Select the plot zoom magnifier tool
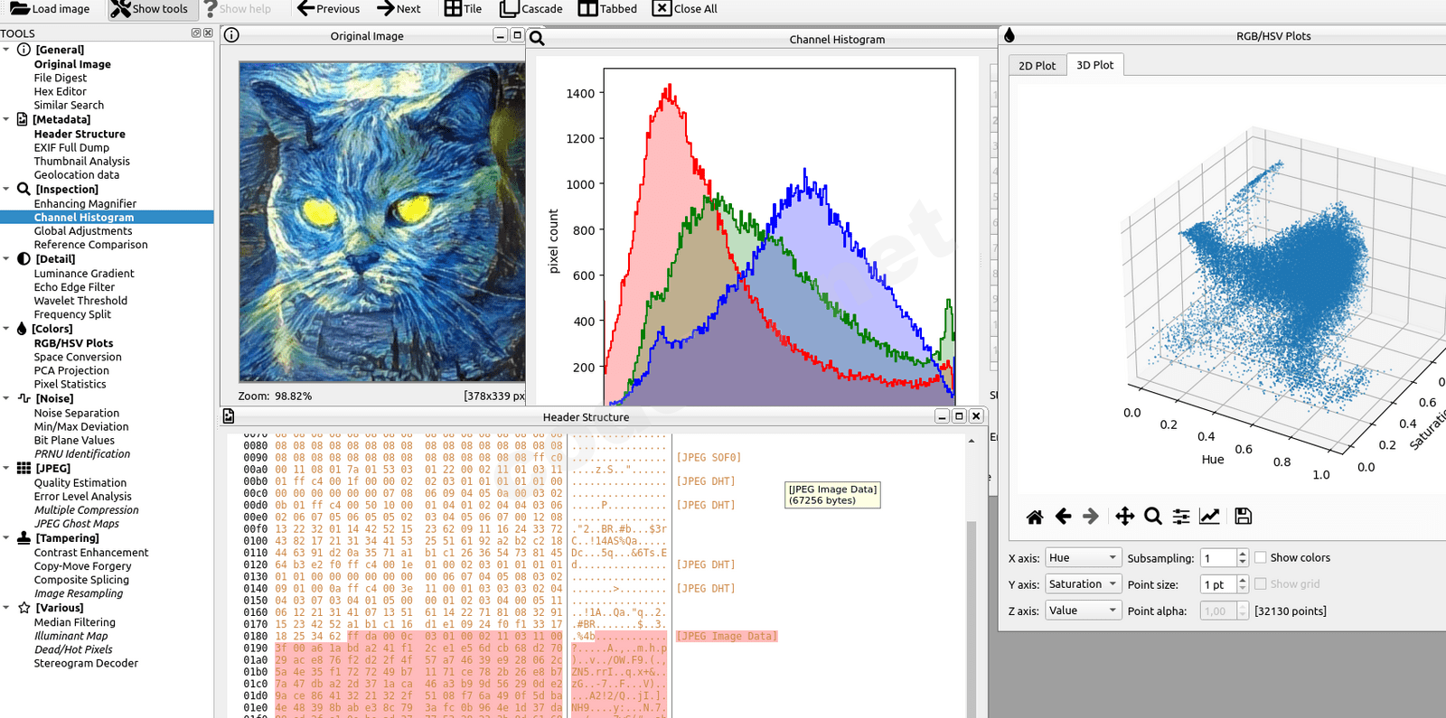 (x=1152, y=517)
